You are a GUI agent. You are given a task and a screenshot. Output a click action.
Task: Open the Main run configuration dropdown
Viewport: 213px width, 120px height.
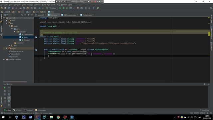point(54,8)
